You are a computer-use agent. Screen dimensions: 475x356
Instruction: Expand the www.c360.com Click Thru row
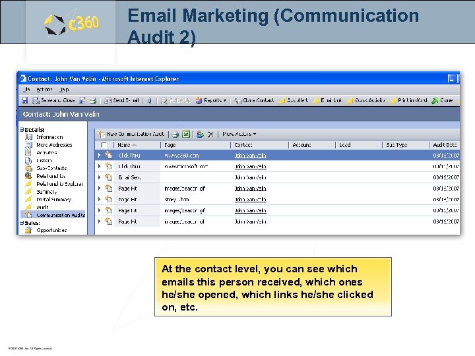tap(99, 156)
